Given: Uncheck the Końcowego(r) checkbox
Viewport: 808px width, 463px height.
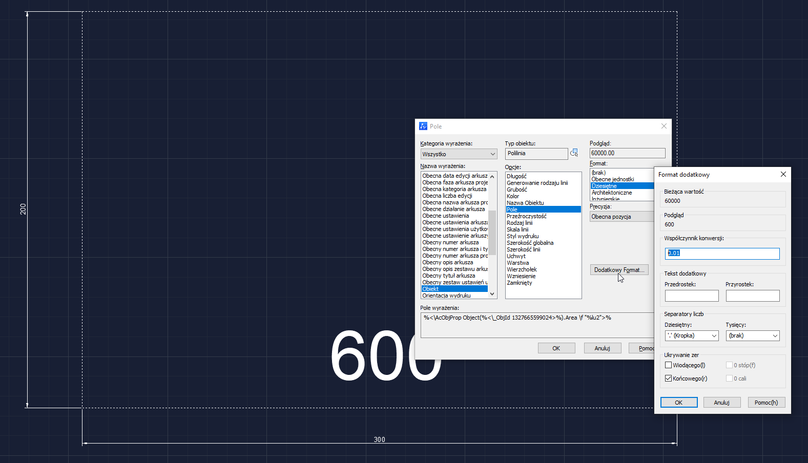Looking at the screenshot, I should 668,378.
